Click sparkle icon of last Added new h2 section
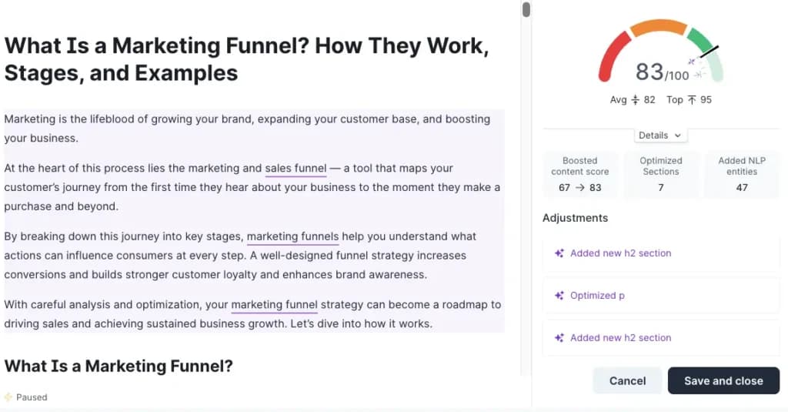The width and height of the screenshot is (788, 412). [x=559, y=337]
